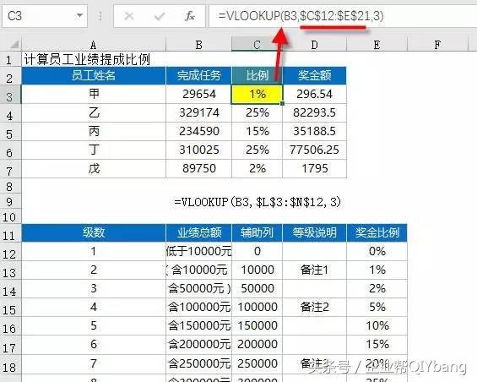This screenshot has height=382, width=477.
Task: Select column D header
Action: point(315,45)
